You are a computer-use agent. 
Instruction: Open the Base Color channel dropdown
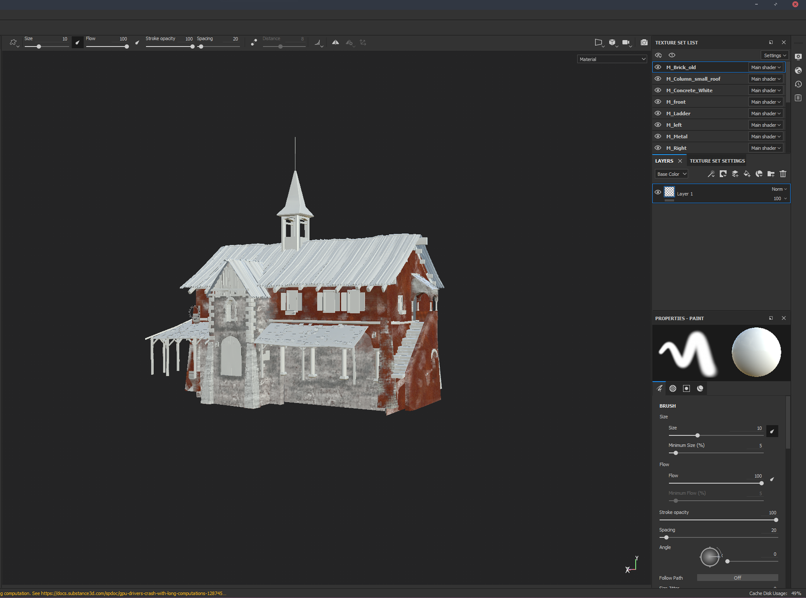click(x=671, y=174)
